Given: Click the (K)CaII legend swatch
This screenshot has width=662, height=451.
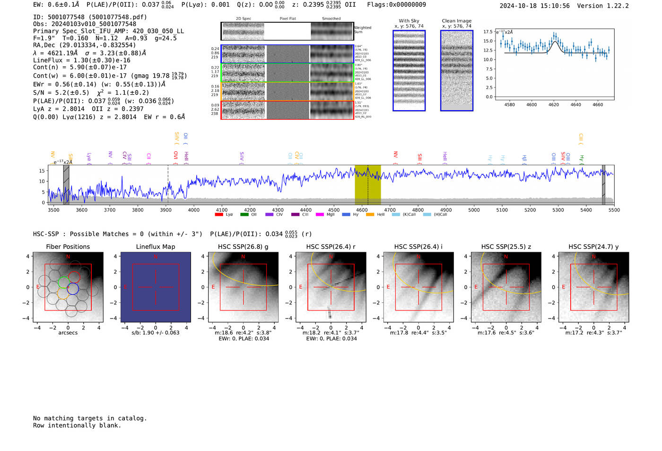Looking at the screenshot, I should click(x=396, y=214).
